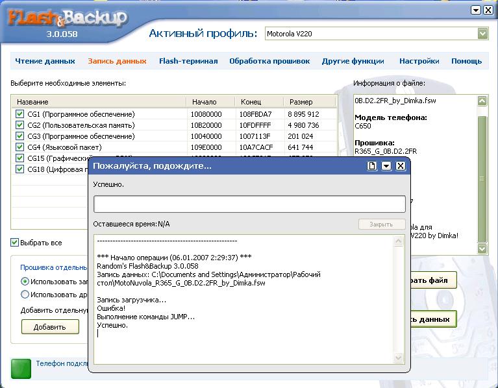Select the 'Использовать др...' radio button
This screenshot has height=388, width=498.
[x=25, y=295]
